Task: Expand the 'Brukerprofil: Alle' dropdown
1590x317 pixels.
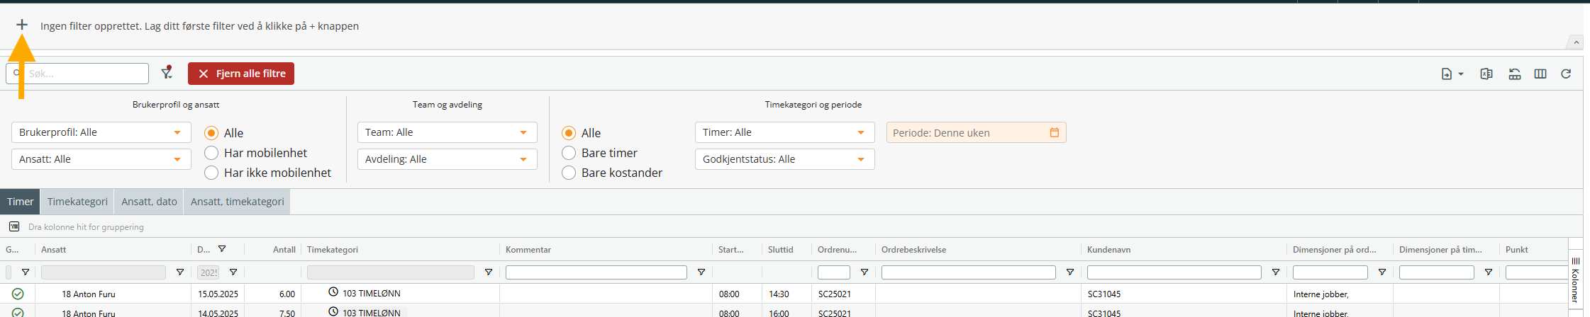Action: pos(101,132)
